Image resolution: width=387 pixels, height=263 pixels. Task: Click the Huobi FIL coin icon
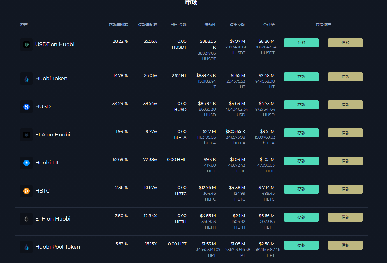coord(26,163)
